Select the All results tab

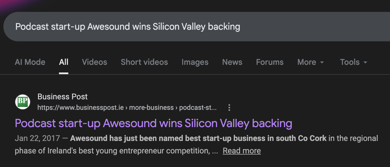coord(64,62)
